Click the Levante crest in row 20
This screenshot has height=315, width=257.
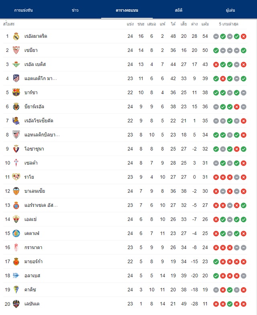16,304
